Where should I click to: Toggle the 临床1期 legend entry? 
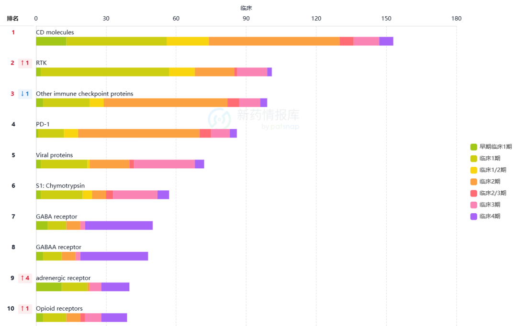485,158
